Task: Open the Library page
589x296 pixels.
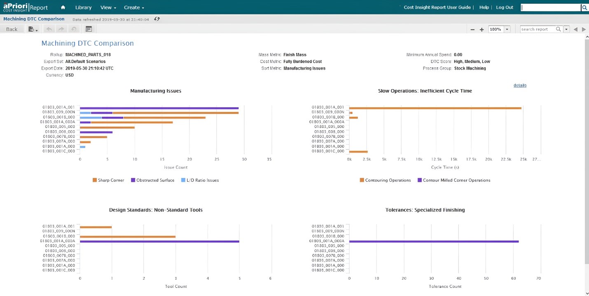Action: (x=83, y=7)
